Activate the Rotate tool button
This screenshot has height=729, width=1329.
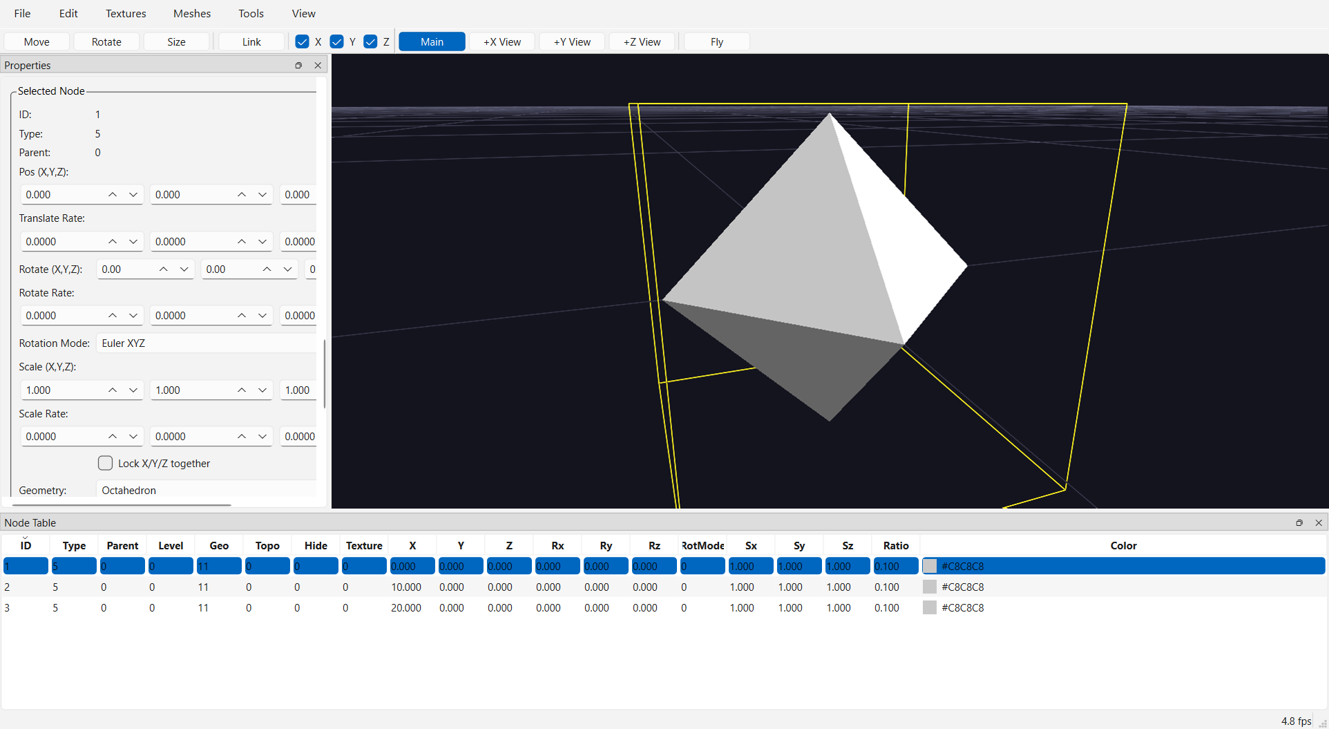106,41
